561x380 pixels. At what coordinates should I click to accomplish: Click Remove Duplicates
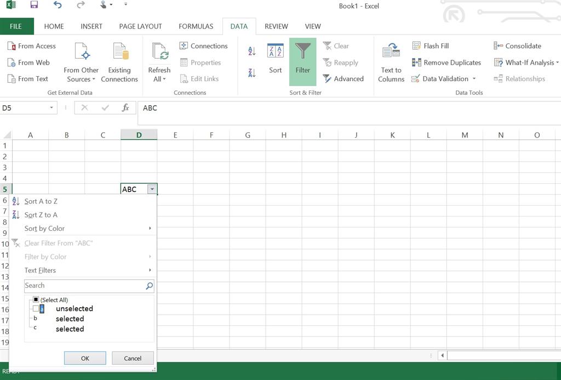coord(446,63)
